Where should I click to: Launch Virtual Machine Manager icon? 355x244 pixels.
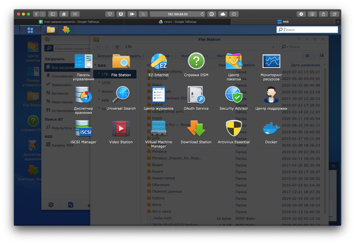pos(159,134)
